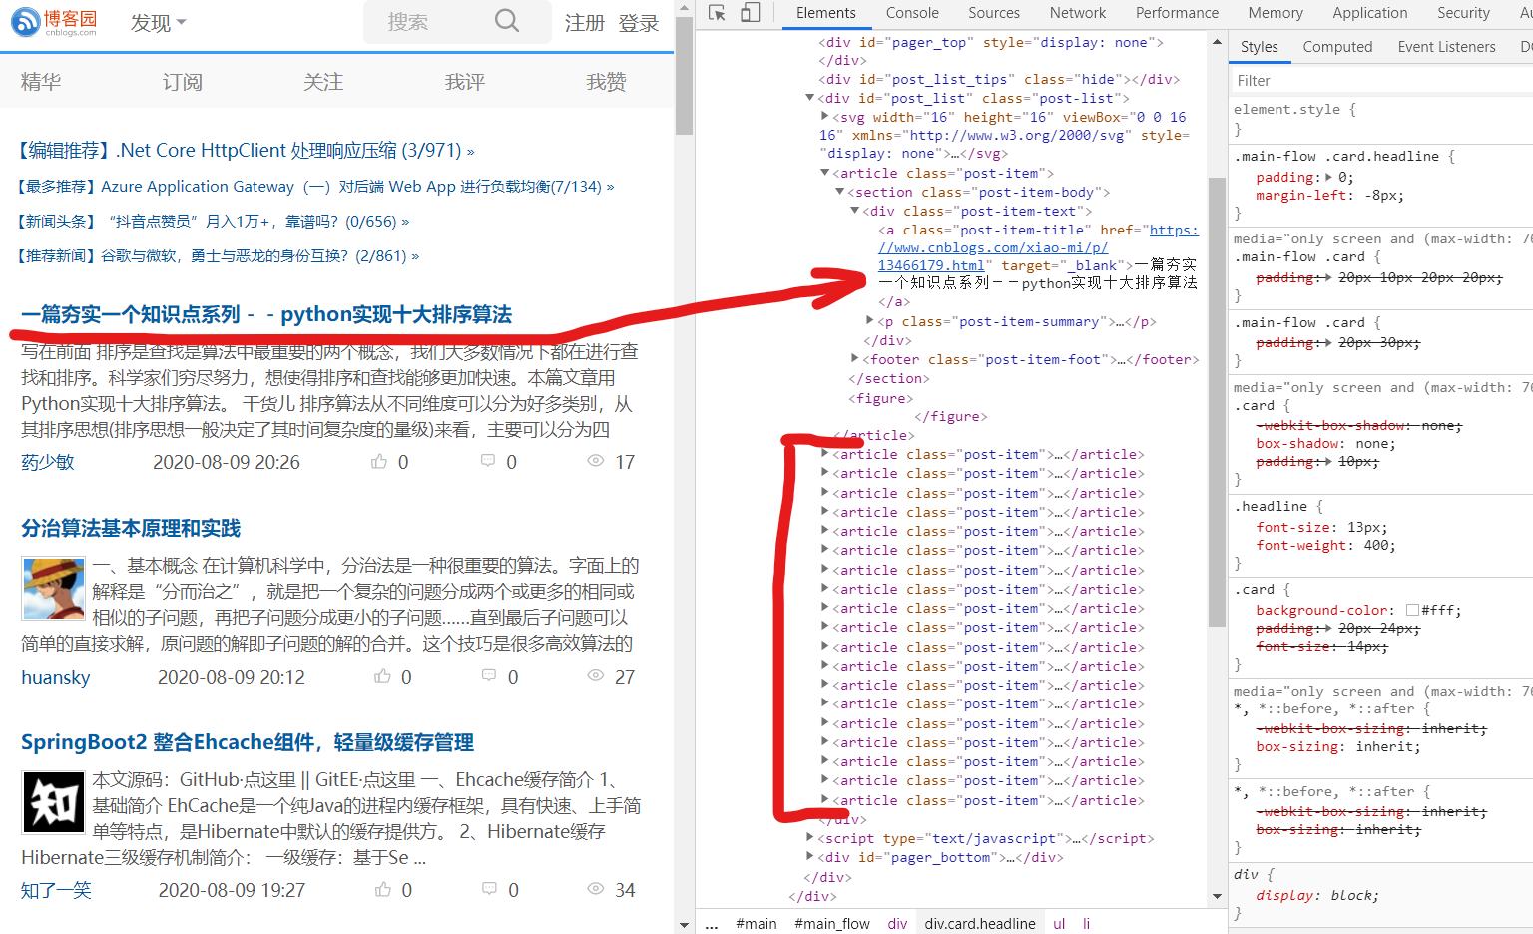This screenshot has height=934, width=1533.
Task: Click the #main breadcrumb item
Action: pos(757,923)
